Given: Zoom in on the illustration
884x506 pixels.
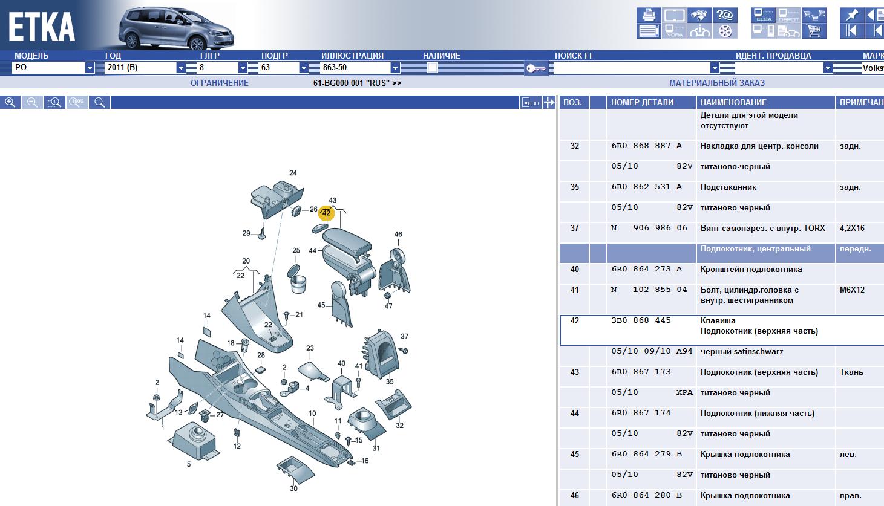Looking at the screenshot, I should pos(10,103).
